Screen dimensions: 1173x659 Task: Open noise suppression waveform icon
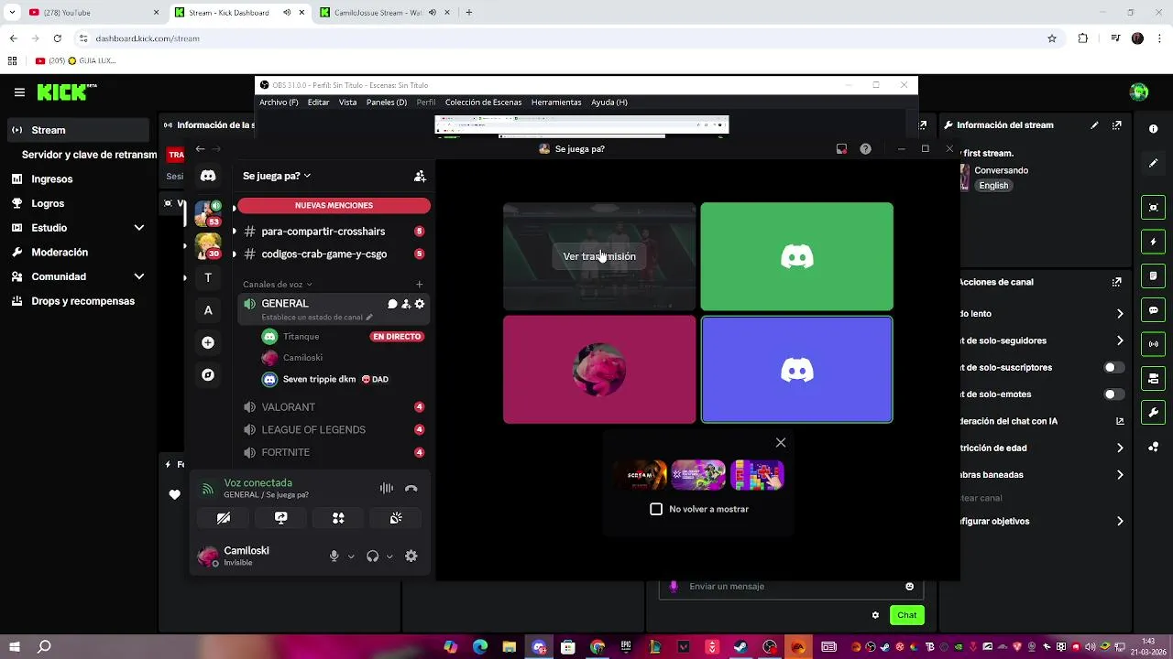click(387, 489)
